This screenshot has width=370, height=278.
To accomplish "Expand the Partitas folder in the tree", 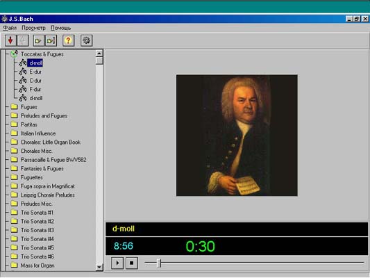I will tap(28, 124).
